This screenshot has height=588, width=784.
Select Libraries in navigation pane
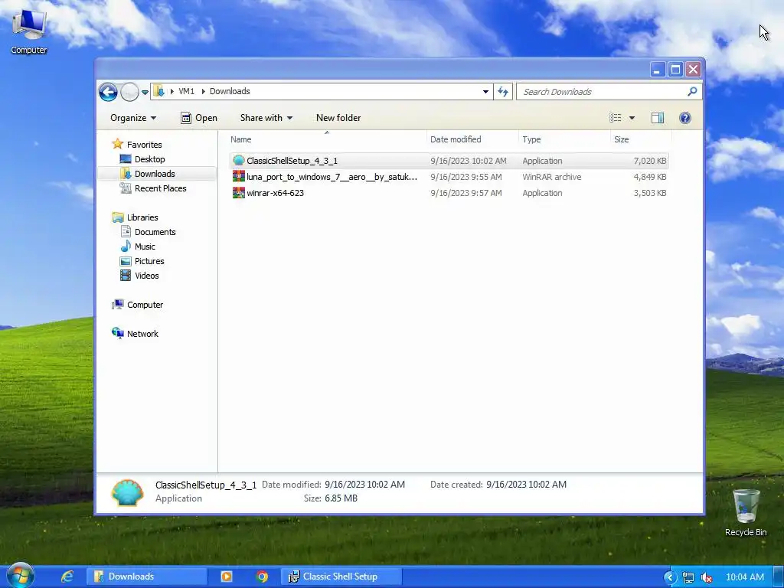135,217
